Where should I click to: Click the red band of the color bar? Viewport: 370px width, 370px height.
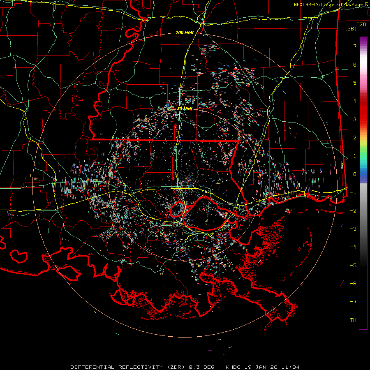(x=363, y=111)
